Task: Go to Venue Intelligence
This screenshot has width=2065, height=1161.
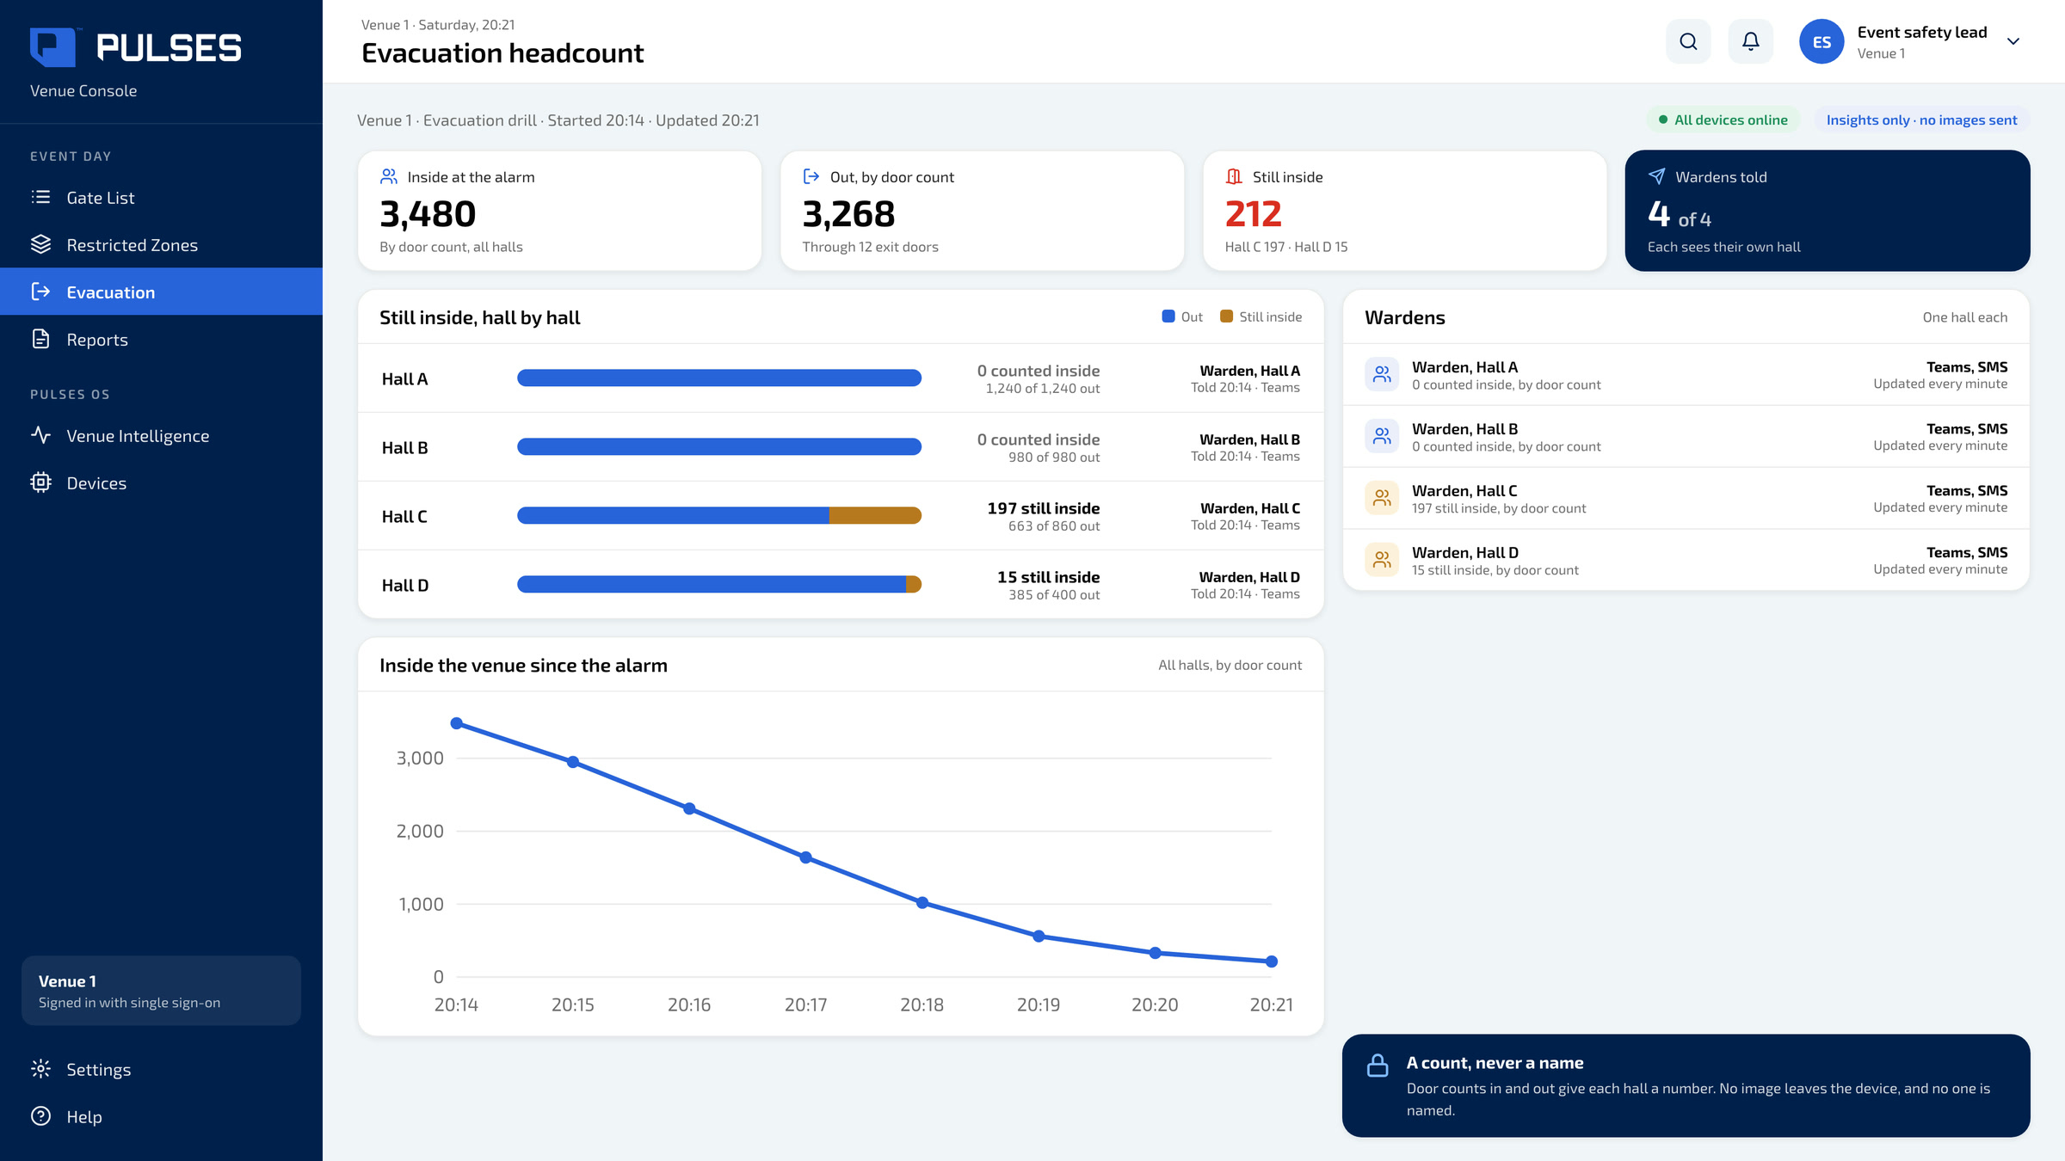Action: click(x=161, y=436)
